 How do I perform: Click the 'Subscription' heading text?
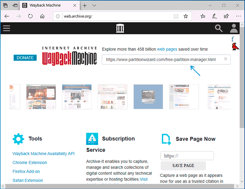click(118, 139)
